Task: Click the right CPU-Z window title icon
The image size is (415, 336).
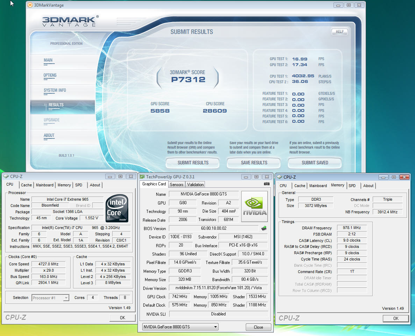Action: tap(279, 177)
